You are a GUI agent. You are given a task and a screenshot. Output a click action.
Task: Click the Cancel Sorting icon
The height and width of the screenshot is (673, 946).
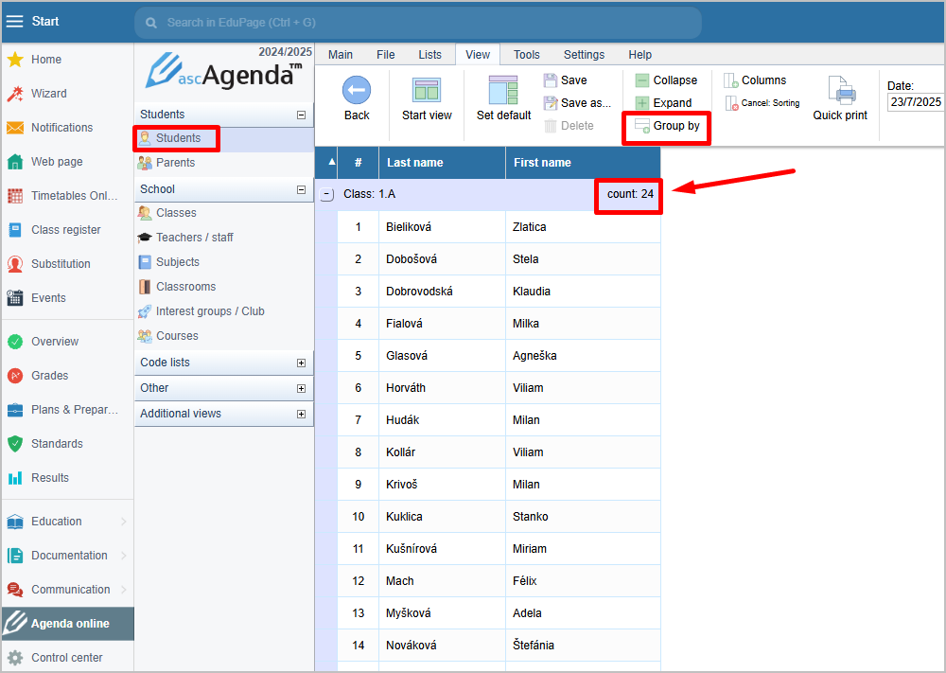click(x=731, y=103)
